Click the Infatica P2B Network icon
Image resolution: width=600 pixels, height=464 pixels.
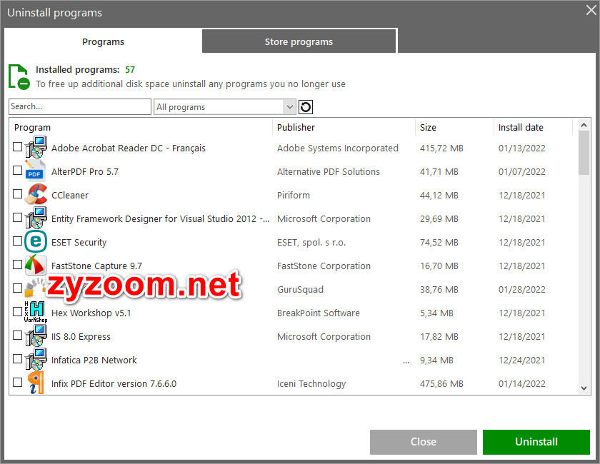click(36, 359)
